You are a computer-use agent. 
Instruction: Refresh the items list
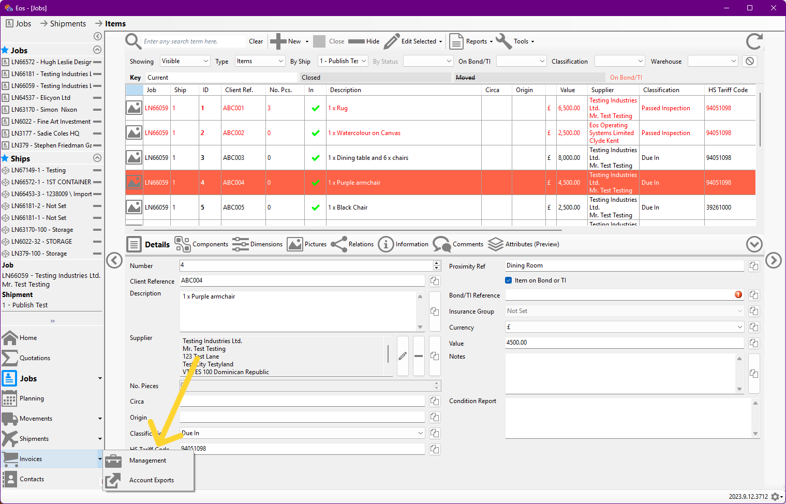coord(754,41)
